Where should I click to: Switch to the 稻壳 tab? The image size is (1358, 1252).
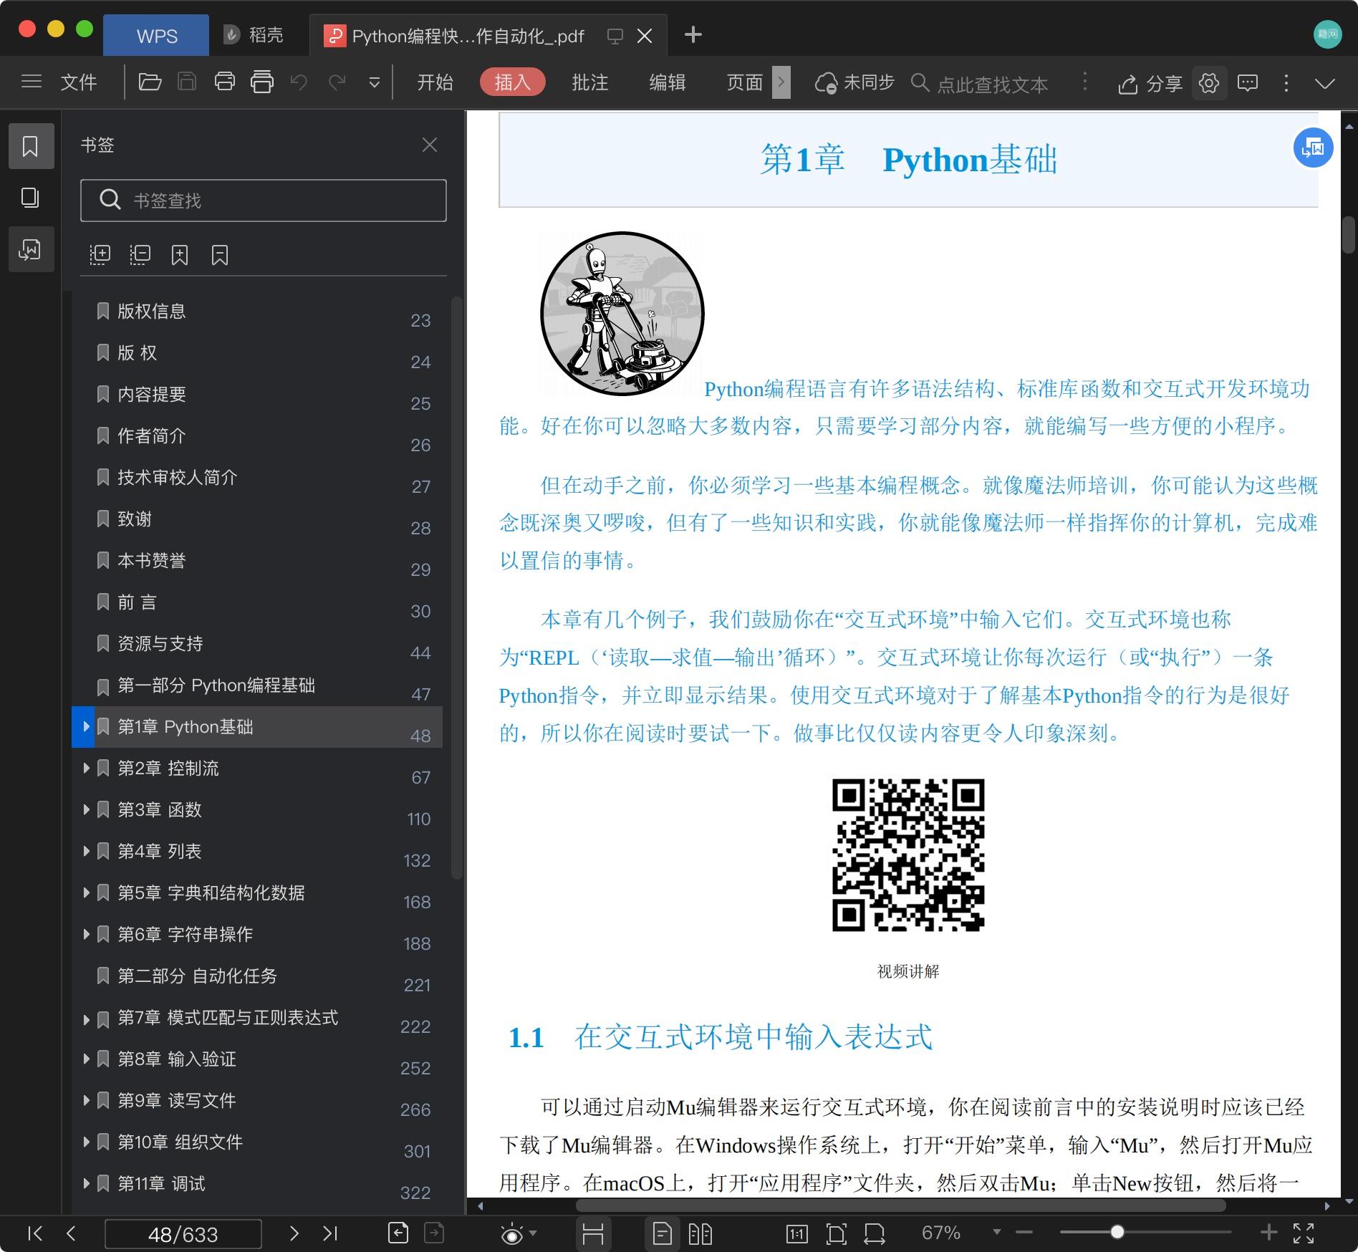(254, 35)
